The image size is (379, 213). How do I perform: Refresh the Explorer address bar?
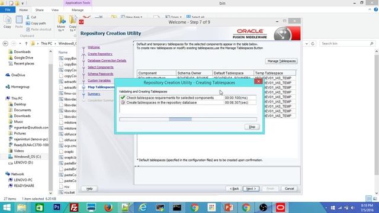coord(313,44)
